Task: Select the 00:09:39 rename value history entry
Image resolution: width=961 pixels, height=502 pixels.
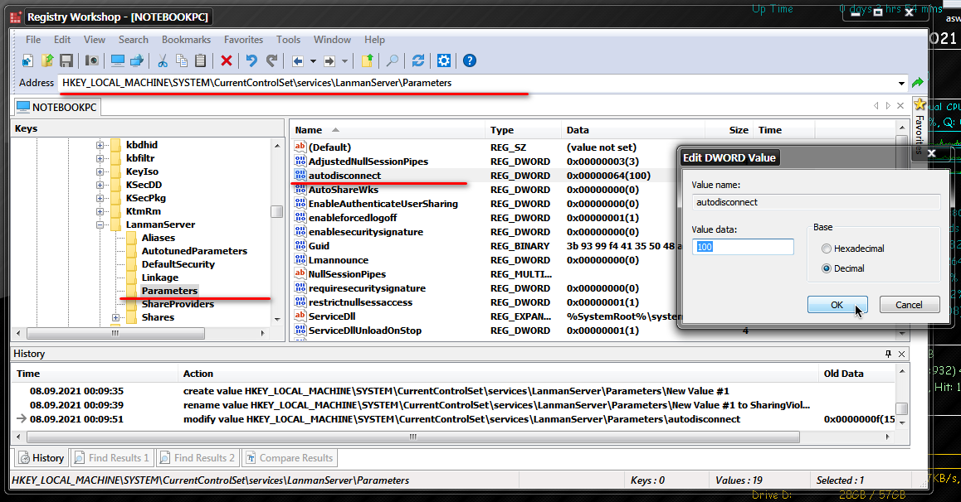Action: (454, 405)
